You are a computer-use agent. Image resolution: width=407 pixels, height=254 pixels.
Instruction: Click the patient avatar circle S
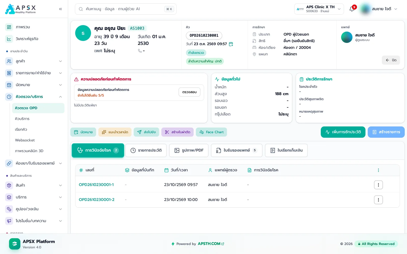(83, 33)
